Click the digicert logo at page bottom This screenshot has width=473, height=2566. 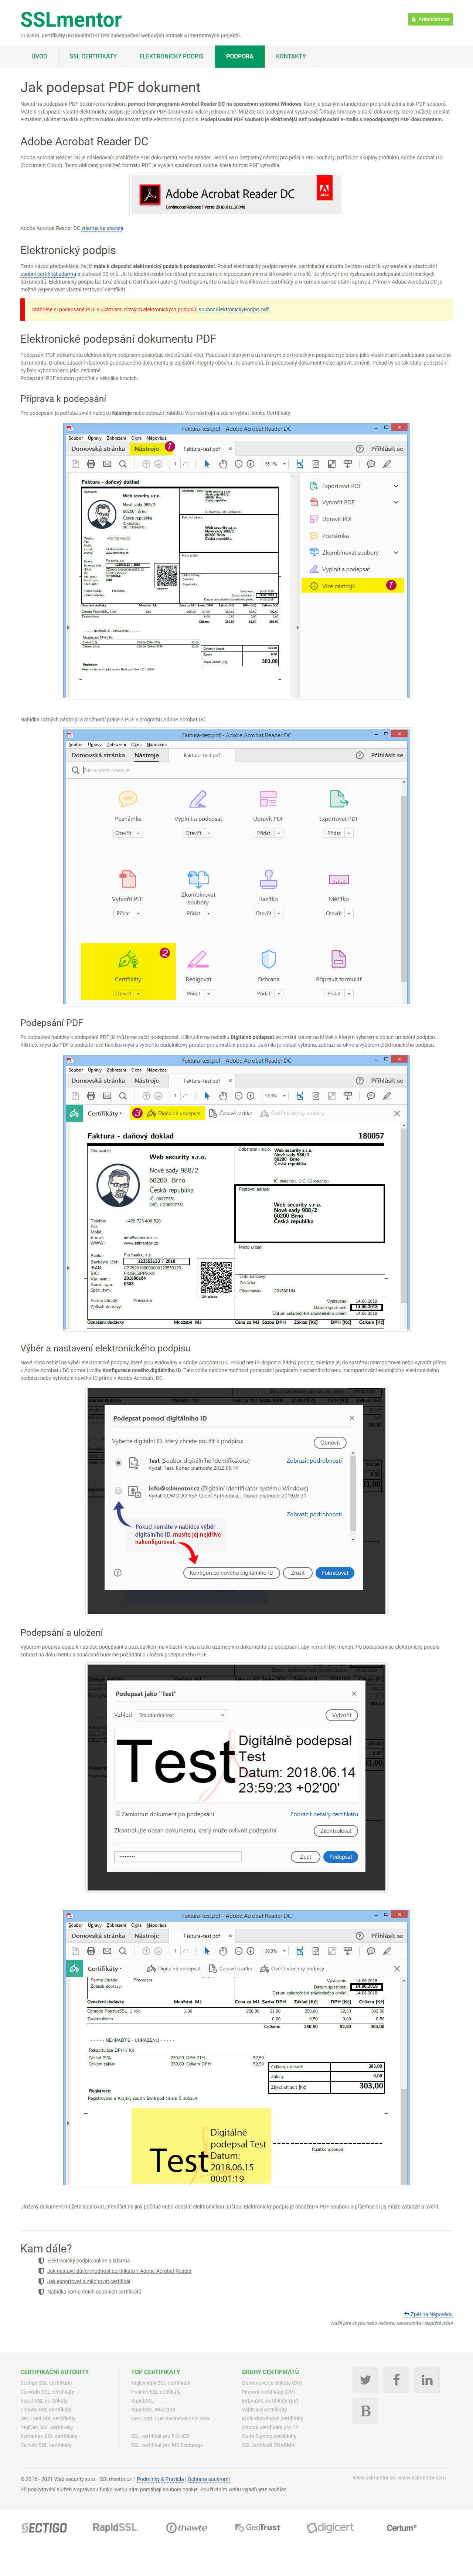[x=331, y=2527]
